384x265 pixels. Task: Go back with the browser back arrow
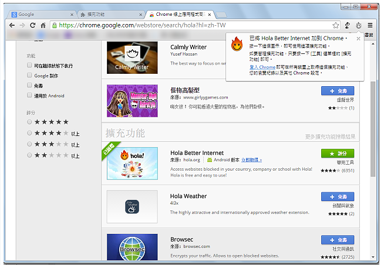pyautogui.click(x=12, y=25)
